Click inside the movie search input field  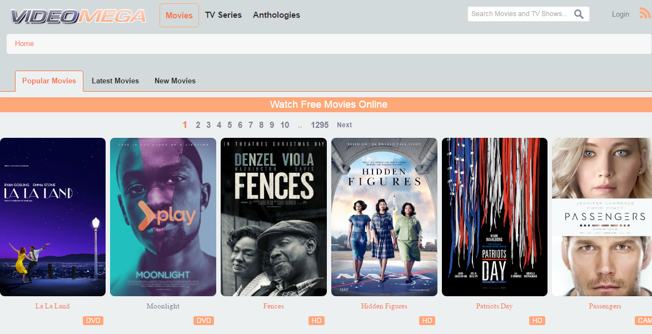(517, 13)
